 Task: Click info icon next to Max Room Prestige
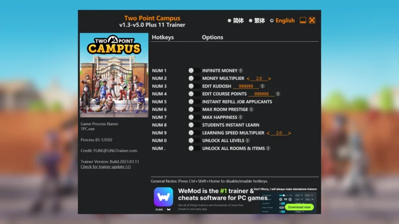pyautogui.click(x=251, y=110)
